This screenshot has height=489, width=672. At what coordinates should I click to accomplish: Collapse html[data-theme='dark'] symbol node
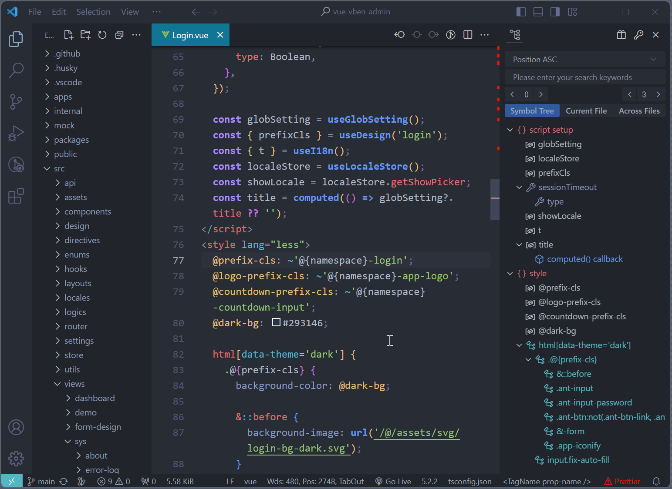(519, 345)
